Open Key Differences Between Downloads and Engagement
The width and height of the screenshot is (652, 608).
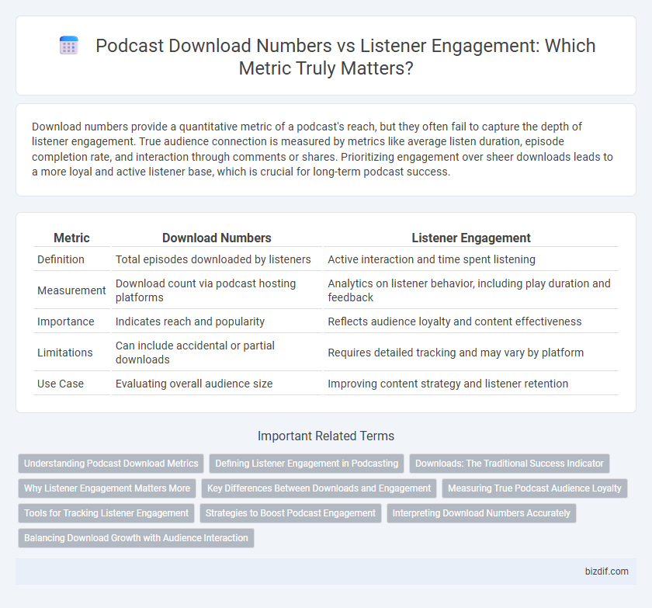click(x=319, y=488)
